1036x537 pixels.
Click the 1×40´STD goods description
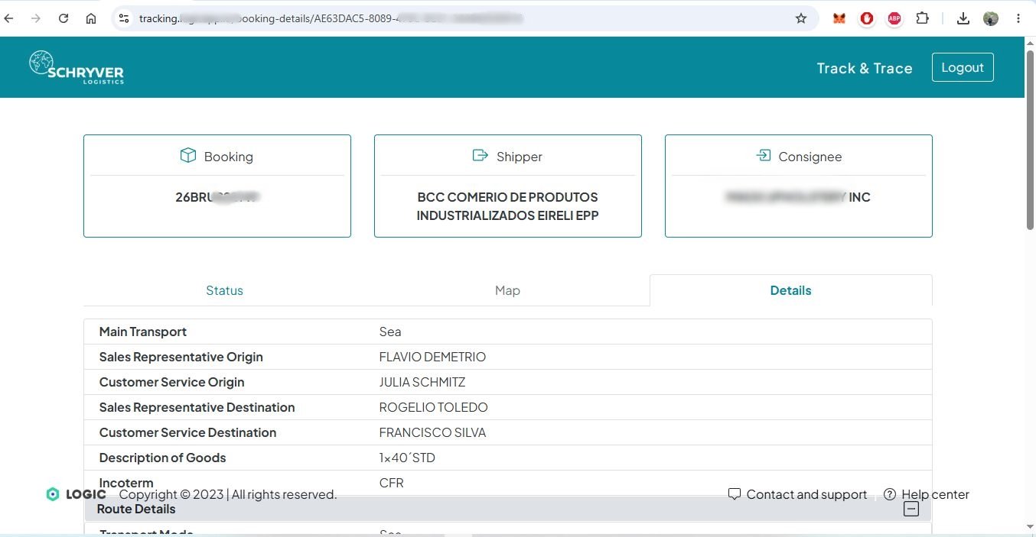pyautogui.click(x=407, y=458)
